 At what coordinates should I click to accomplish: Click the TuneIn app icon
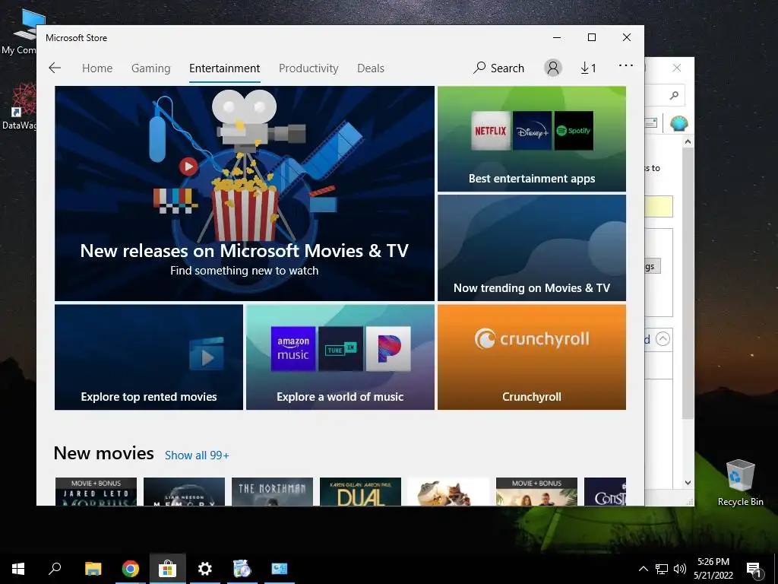pyautogui.click(x=340, y=348)
